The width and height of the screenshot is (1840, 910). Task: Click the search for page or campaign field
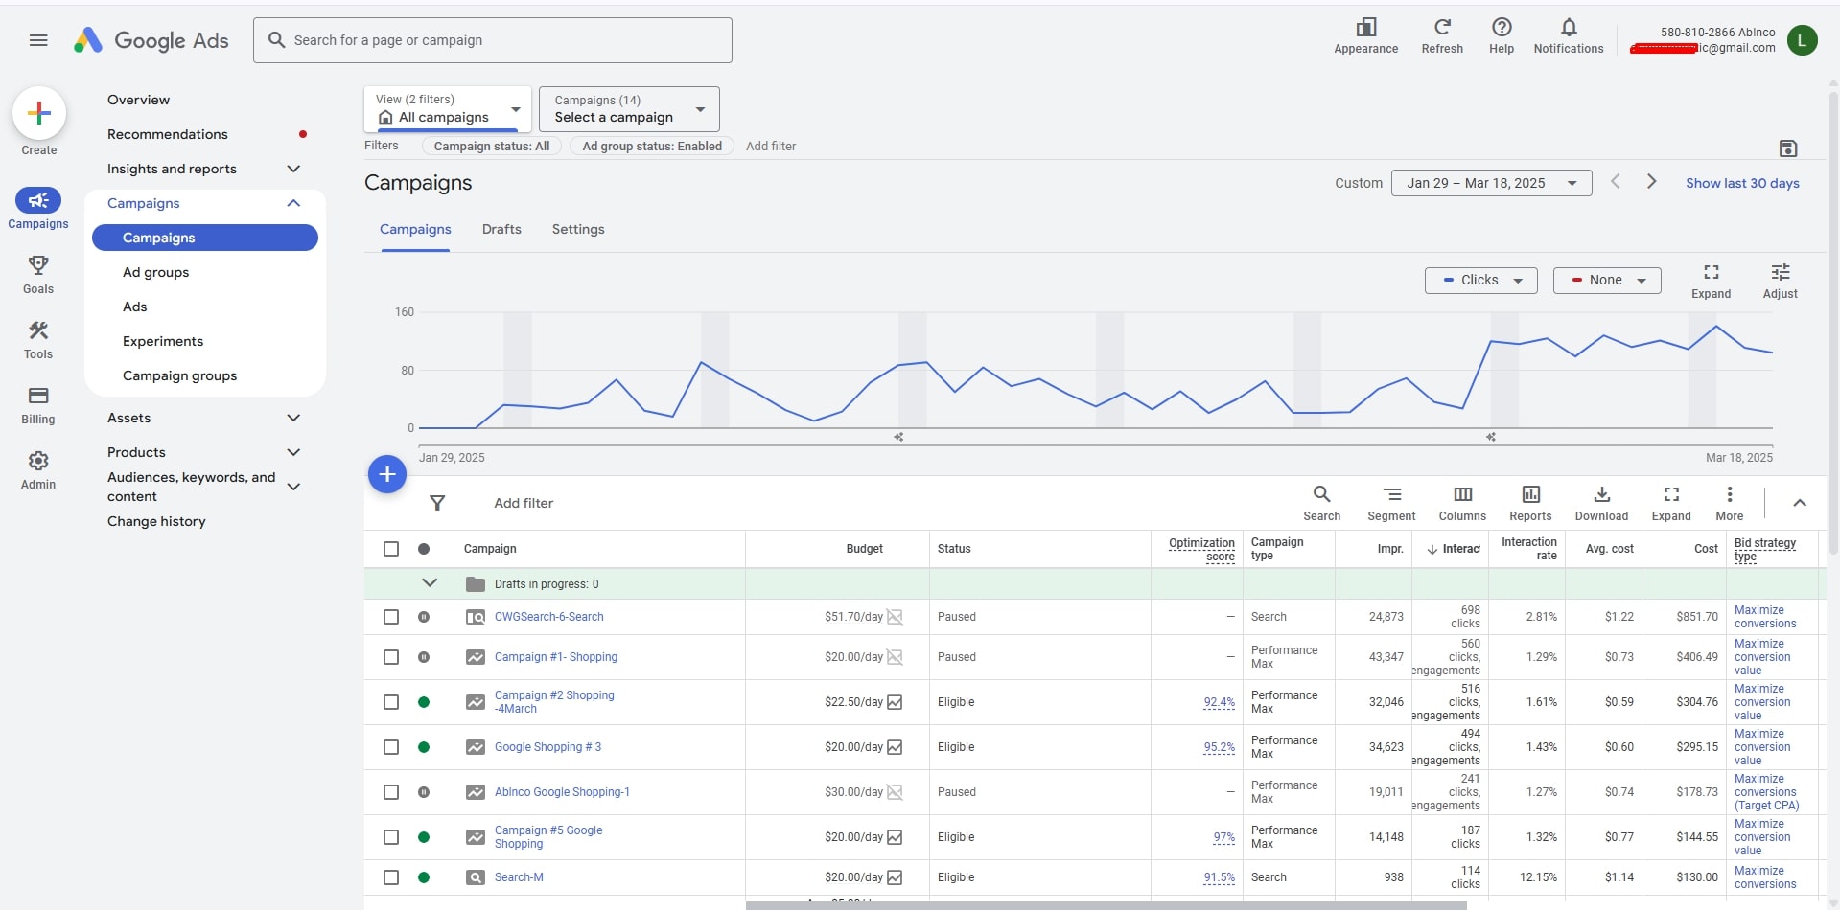point(493,40)
